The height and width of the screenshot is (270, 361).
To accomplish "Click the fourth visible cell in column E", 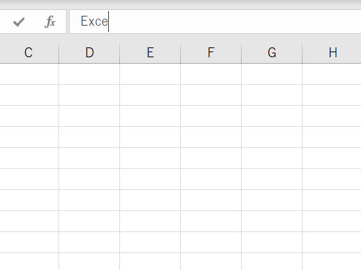I will click(x=150, y=137).
